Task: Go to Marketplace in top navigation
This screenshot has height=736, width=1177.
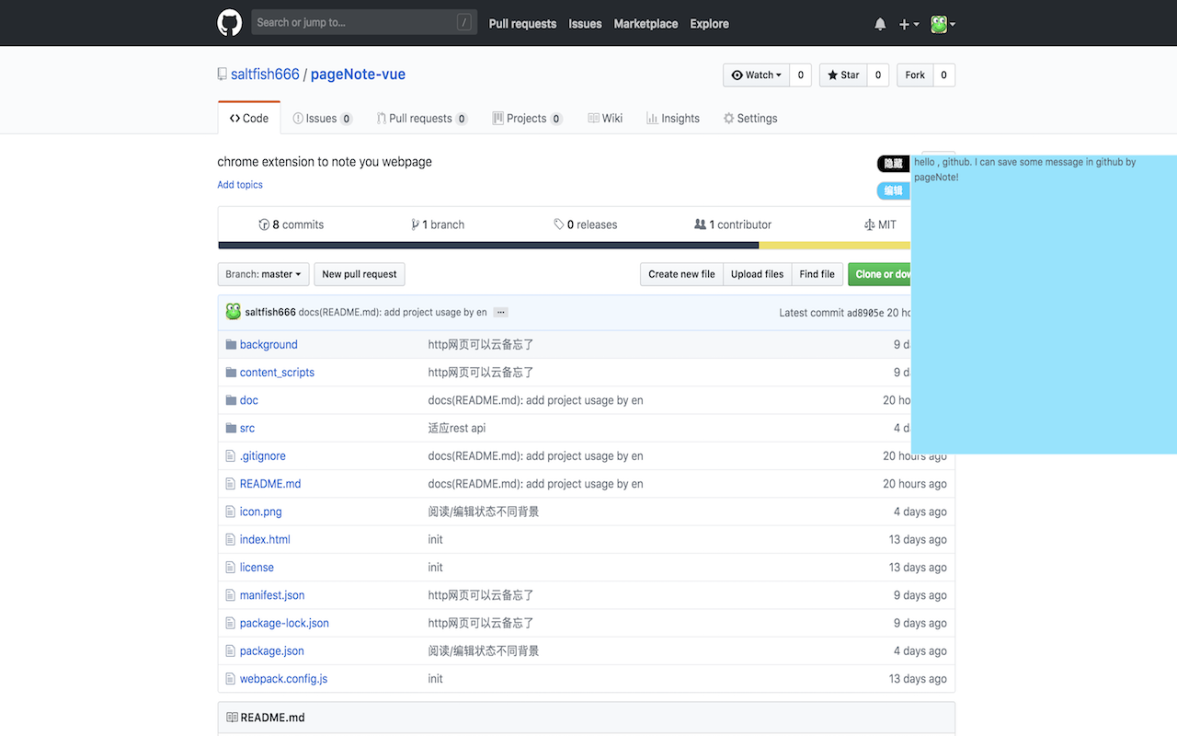Action: (x=646, y=24)
